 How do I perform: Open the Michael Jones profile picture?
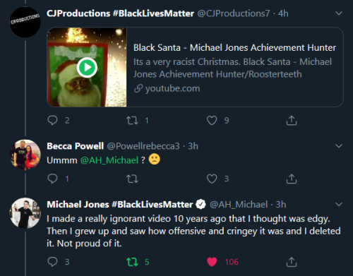click(25, 213)
